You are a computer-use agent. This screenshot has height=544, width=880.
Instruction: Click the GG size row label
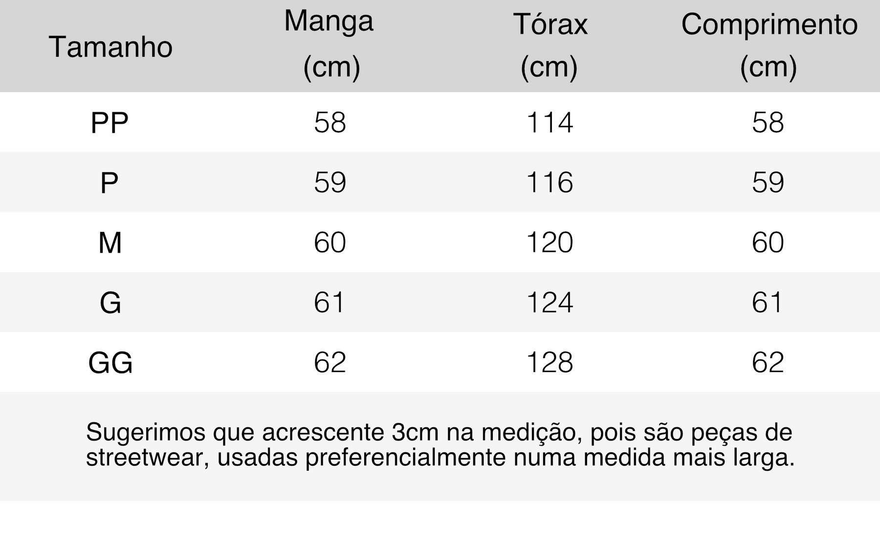(x=110, y=363)
